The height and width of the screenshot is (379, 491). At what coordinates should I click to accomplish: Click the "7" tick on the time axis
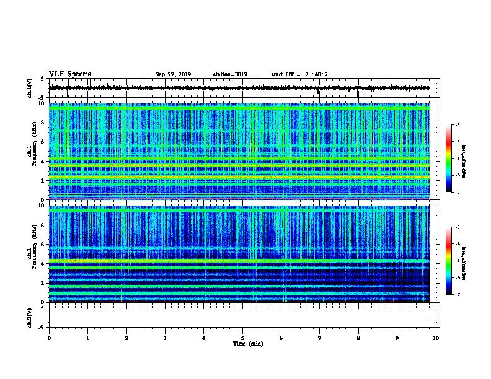tap(320, 338)
